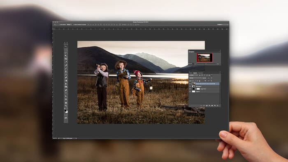Select the Path Selection tool
This screenshot has width=288, height=162.
(66, 96)
